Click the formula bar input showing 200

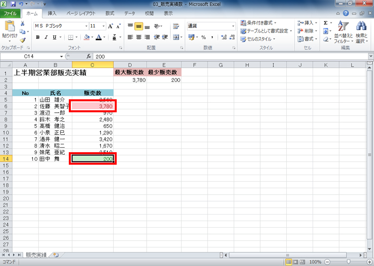point(230,56)
